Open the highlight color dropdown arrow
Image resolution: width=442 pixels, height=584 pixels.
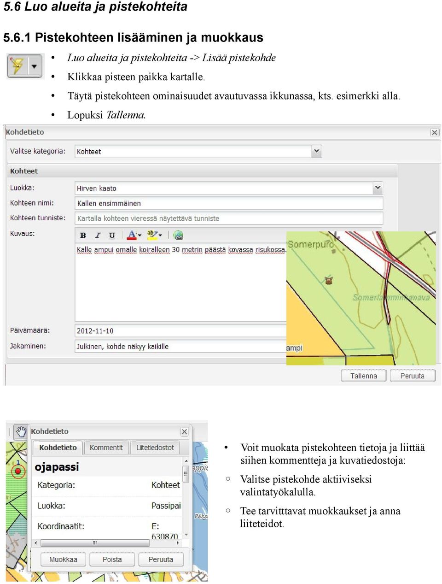160,236
